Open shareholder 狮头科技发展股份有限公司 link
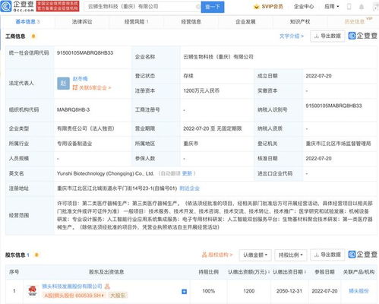Image resolution: width=379 pixels, height=304 pixels. click(72, 287)
